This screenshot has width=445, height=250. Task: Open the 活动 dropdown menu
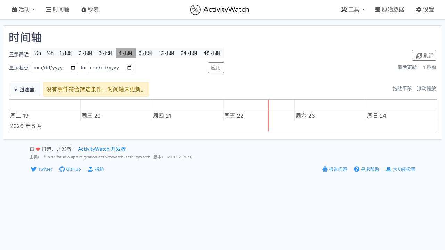point(24,10)
